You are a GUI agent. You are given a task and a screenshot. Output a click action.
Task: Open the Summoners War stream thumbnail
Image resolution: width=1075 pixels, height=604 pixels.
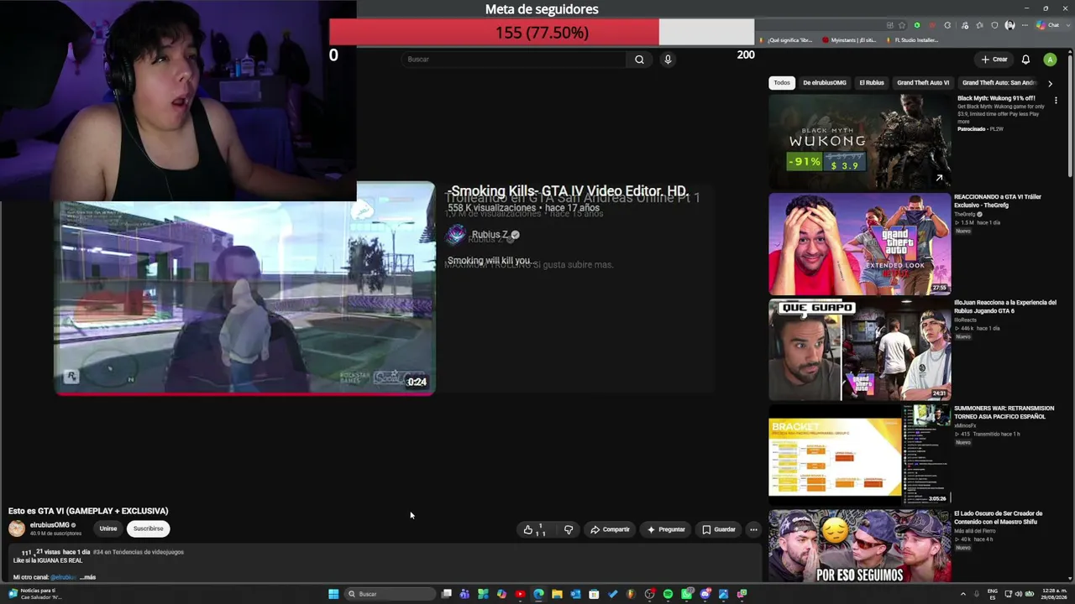pos(860,456)
